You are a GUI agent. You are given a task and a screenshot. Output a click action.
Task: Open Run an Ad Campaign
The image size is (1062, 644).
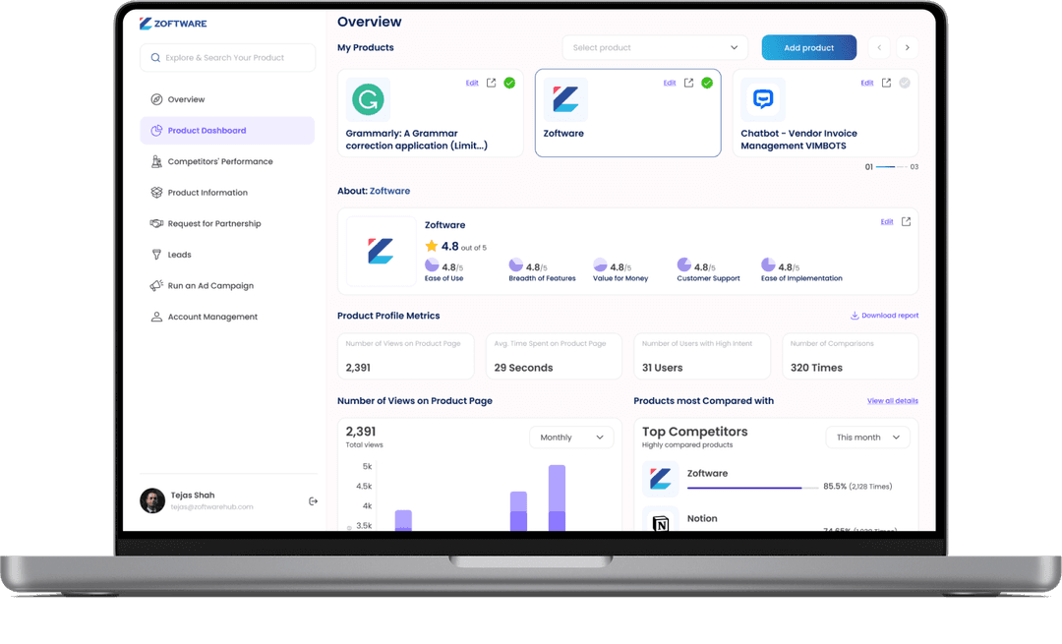[x=227, y=286]
